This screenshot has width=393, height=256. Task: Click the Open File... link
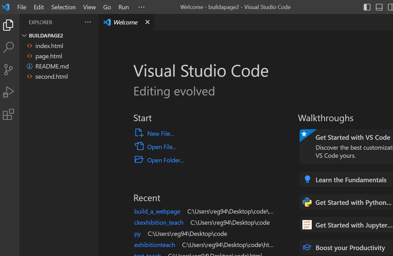(162, 147)
